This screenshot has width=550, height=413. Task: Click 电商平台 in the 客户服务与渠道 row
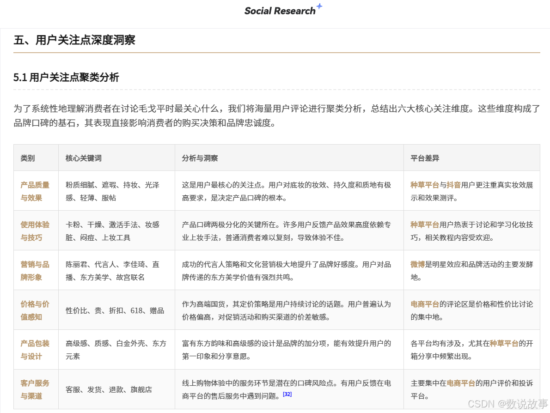(x=461, y=383)
